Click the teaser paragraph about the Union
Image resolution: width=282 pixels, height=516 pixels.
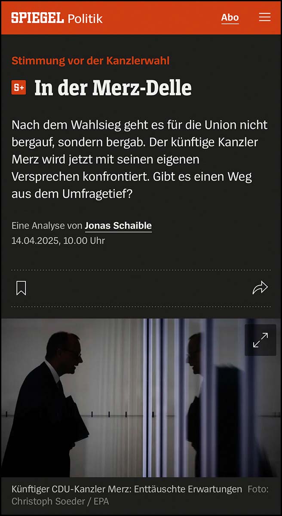[140, 160]
